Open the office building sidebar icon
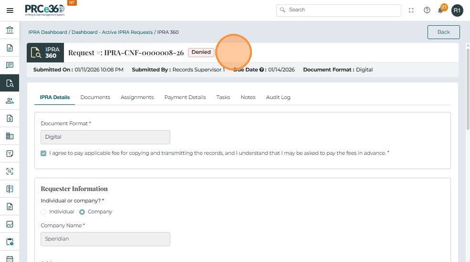 click(x=10, y=136)
